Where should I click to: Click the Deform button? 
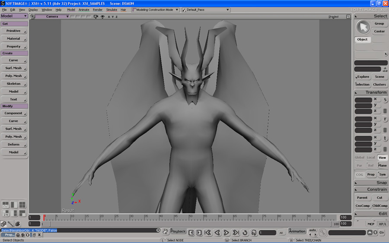pyautogui.click(x=14, y=145)
